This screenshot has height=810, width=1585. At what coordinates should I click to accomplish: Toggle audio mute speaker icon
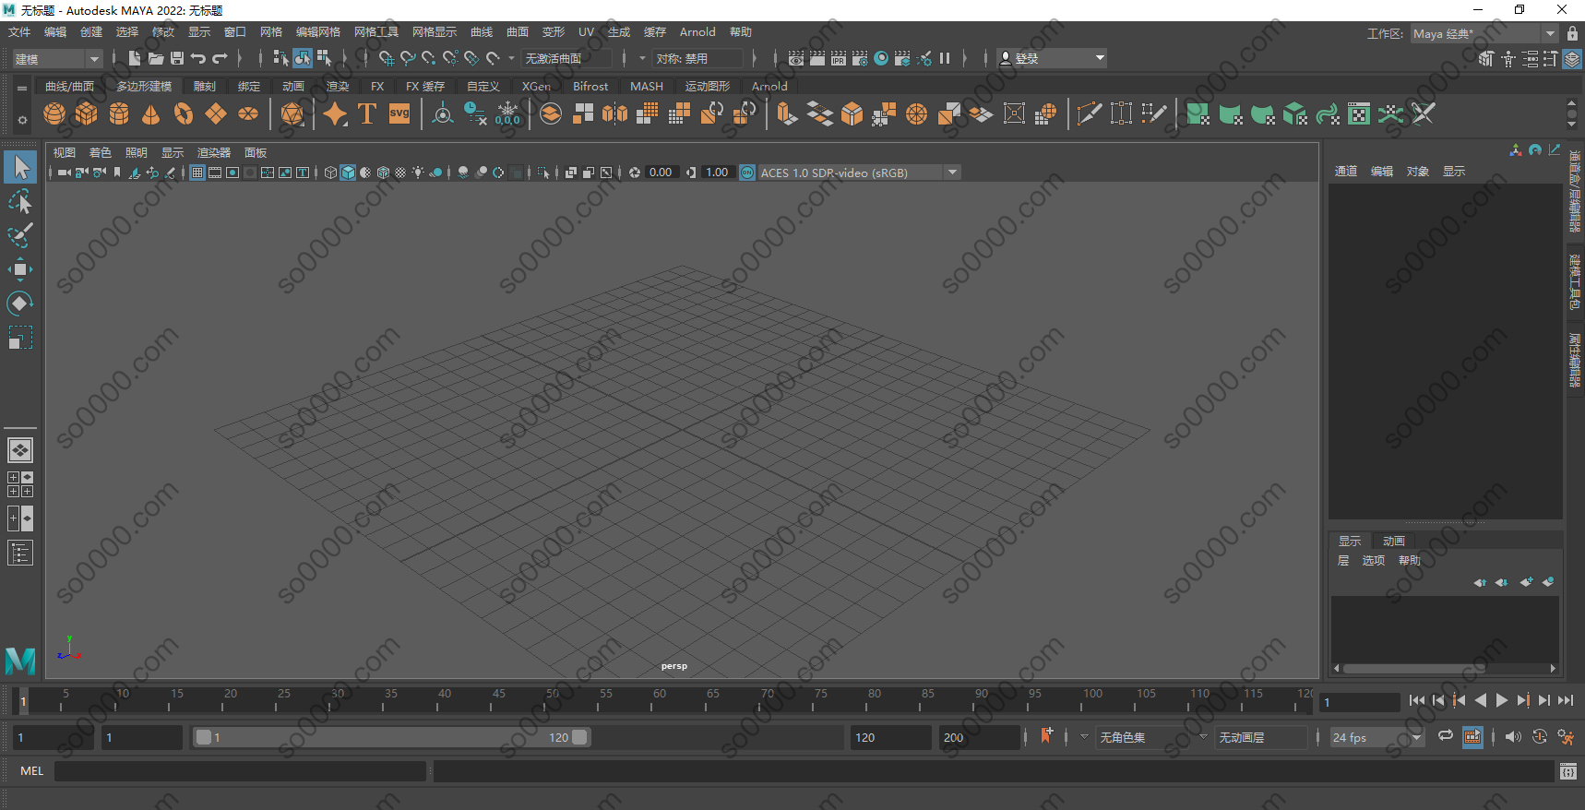click(1513, 737)
